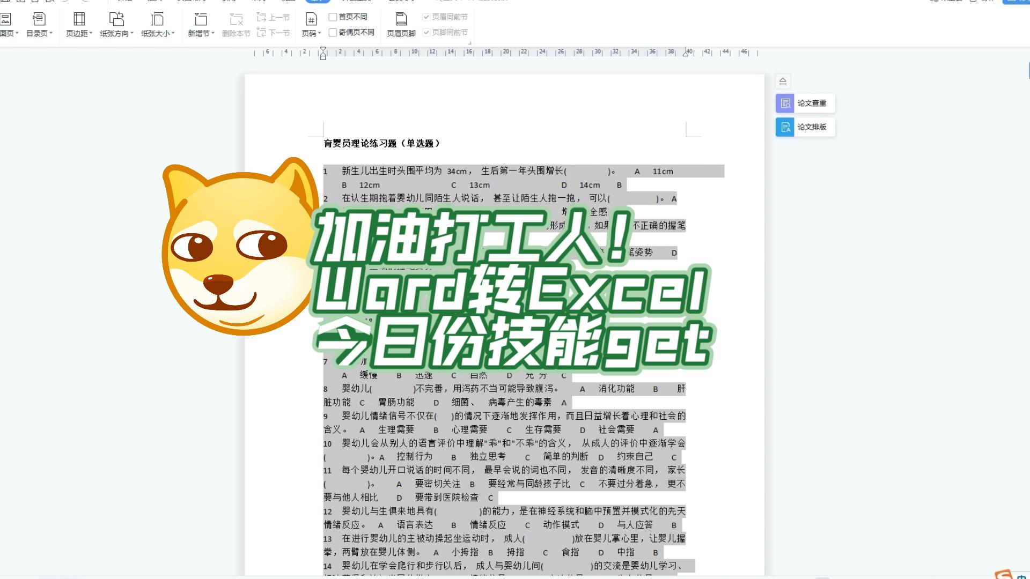Open 论文排版 paper formatting in sidebar
This screenshot has width=1030, height=579.
(x=804, y=127)
